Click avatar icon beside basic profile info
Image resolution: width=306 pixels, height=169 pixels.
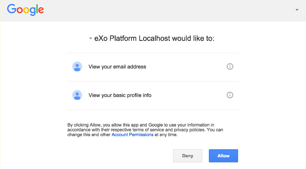(77, 95)
